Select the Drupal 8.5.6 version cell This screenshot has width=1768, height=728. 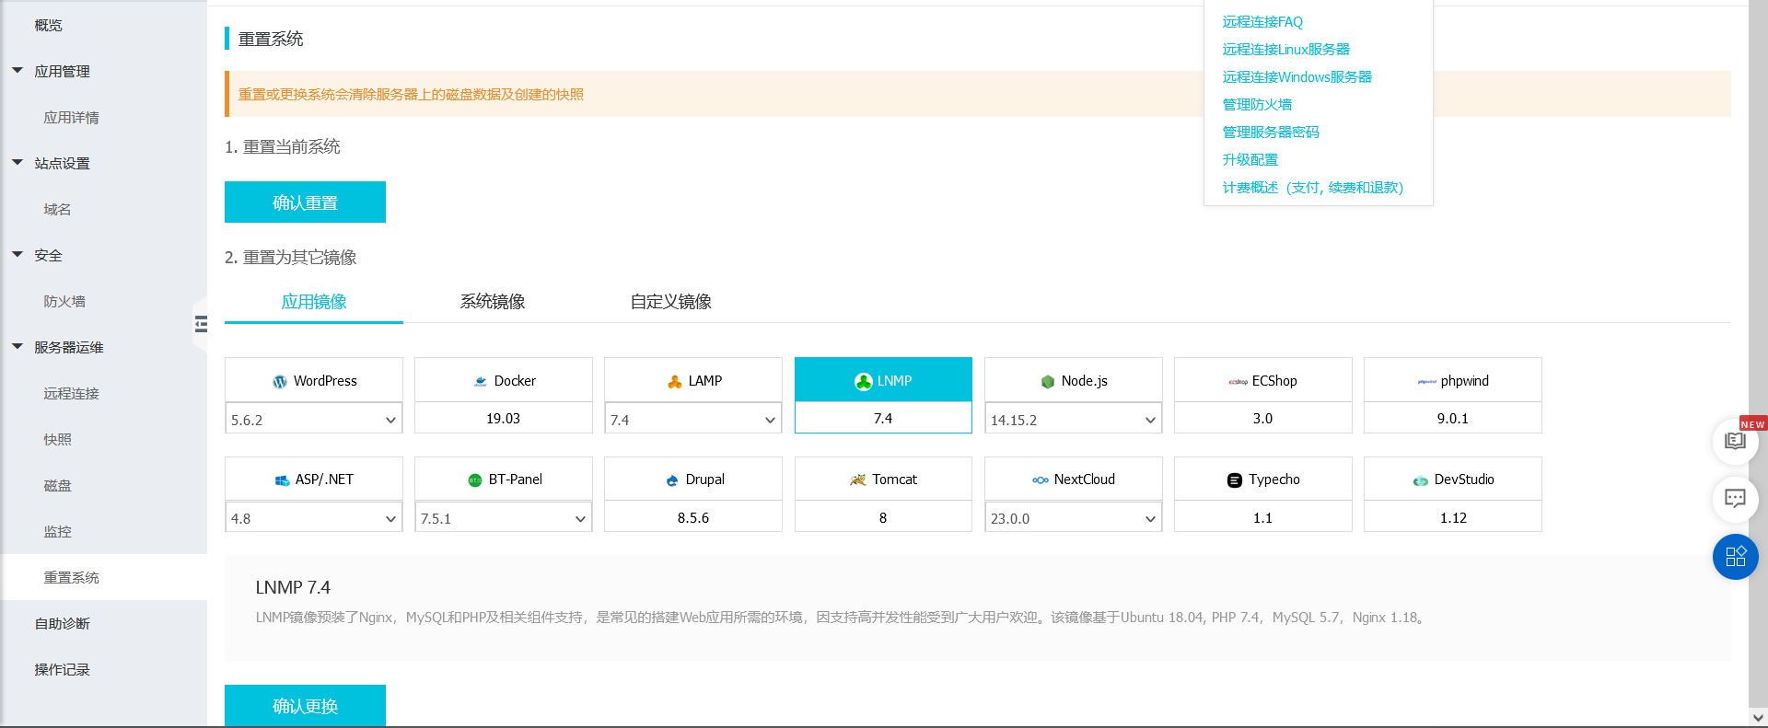coord(693,517)
